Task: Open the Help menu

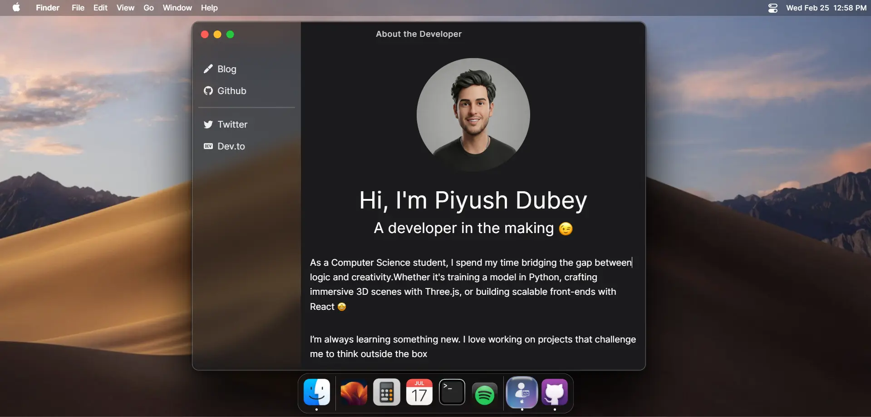Action: click(x=208, y=8)
